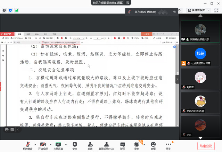
Task: Open Manage Members (管理成员) panel
Action: [106, 145]
